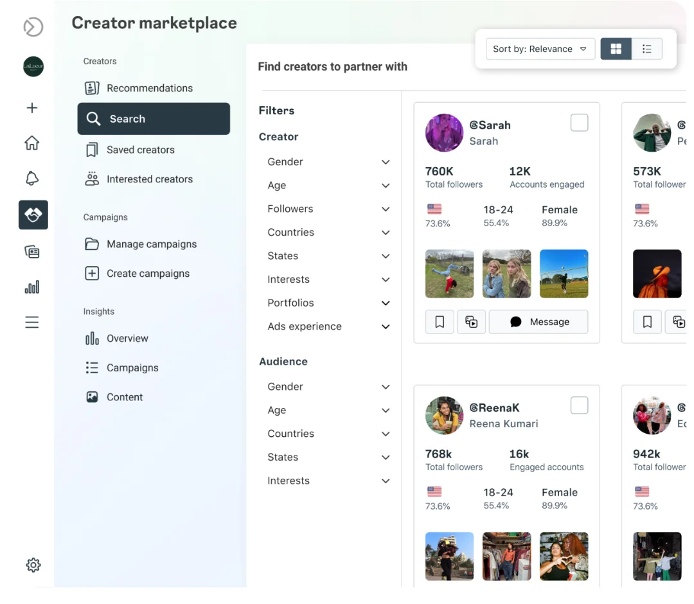Expand Creator States filter
Viewport: 694px width, 604px height.
(328, 256)
